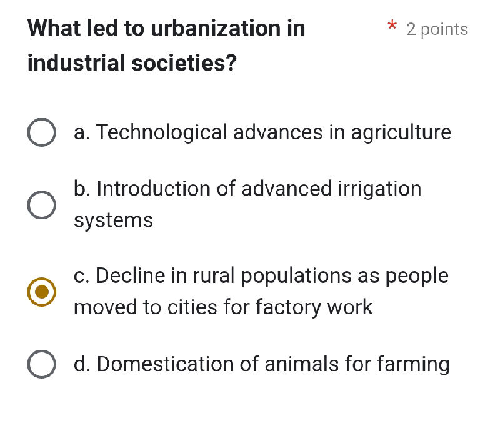This screenshot has width=500, height=421.
Task: Click the circle beside 'Technological advances'
Action: (x=41, y=132)
